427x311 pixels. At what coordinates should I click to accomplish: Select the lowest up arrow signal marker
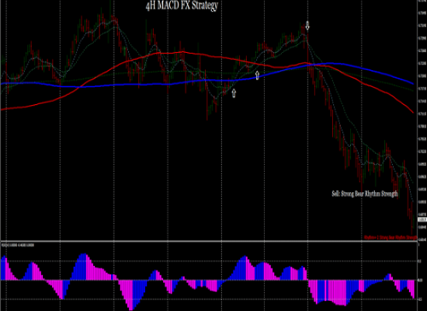(x=234, y=93)
